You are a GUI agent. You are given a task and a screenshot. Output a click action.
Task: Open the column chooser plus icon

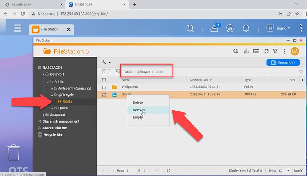tap(302, 80)
